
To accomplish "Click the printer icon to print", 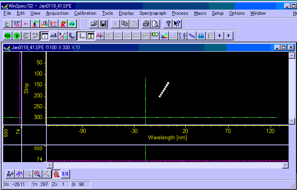I will pyautogui.click(x=146, y=24).
